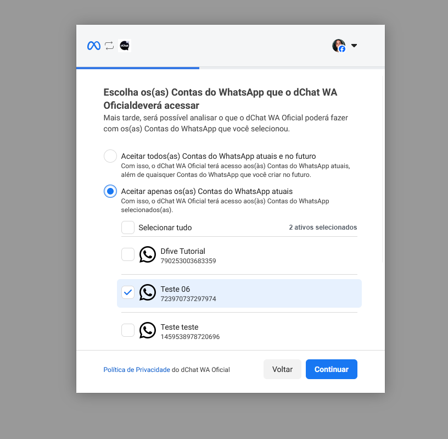Image resolution: width=448 pixels, height=439 pixels.
Task: Check the Dfive Tutorial checkbox
Action: (128, 254)
